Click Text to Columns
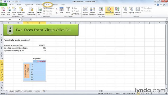 pos(85,11)
